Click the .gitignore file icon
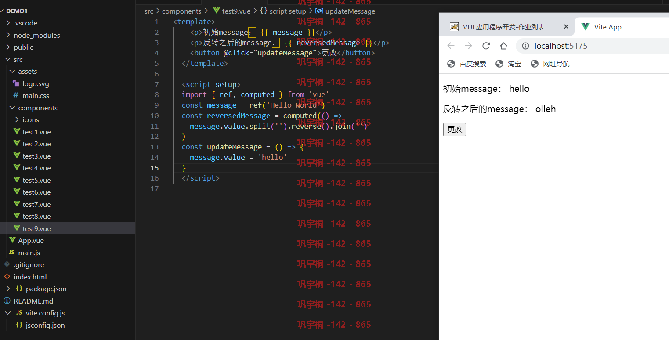669x340 pixels. [7, 264]
